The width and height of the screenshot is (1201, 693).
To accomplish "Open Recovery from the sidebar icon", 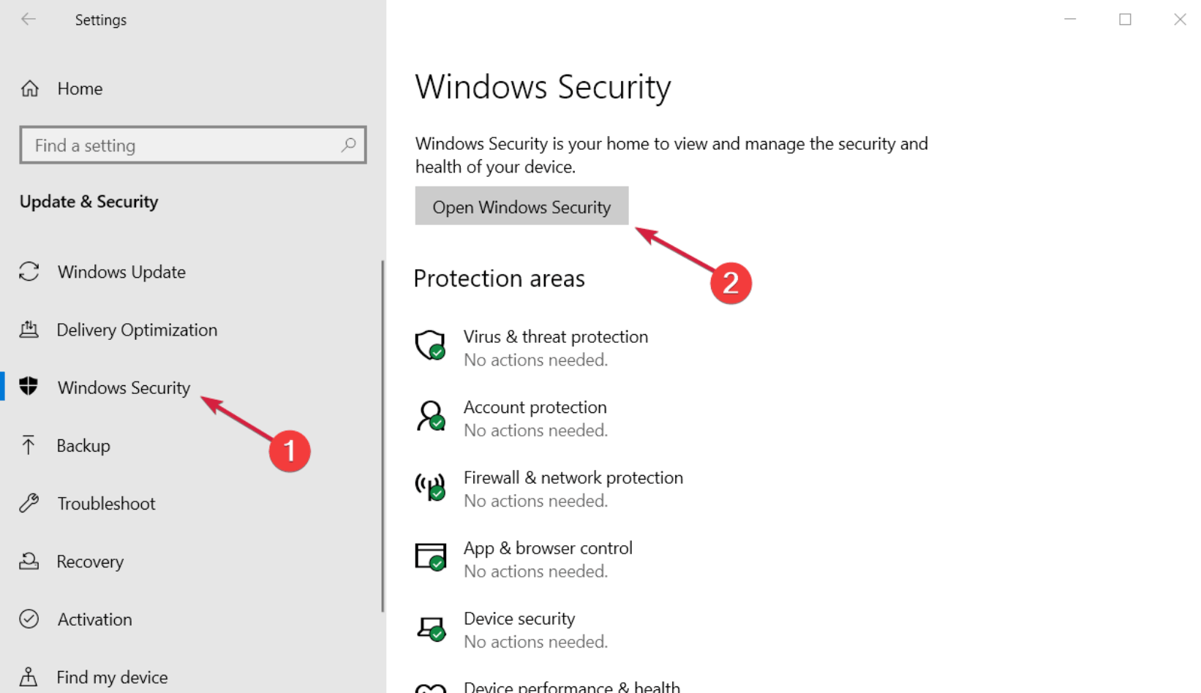I will point(29,561).
